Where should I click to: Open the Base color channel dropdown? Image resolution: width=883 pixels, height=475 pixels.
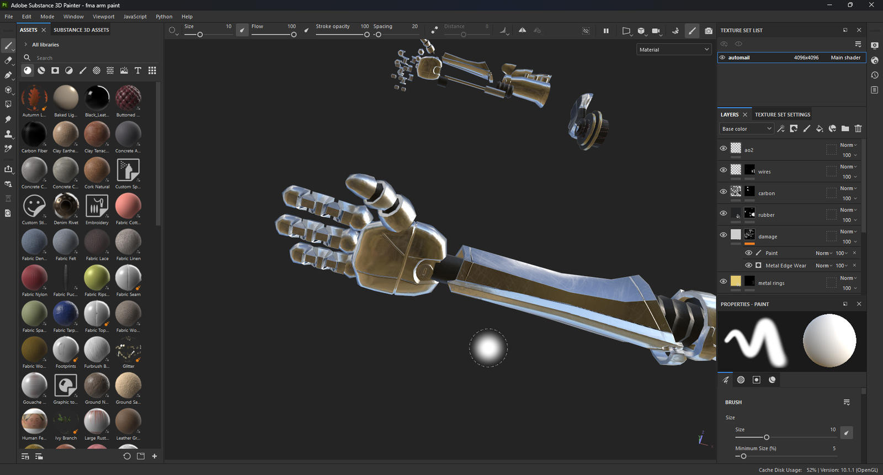(x=746, y=129)
